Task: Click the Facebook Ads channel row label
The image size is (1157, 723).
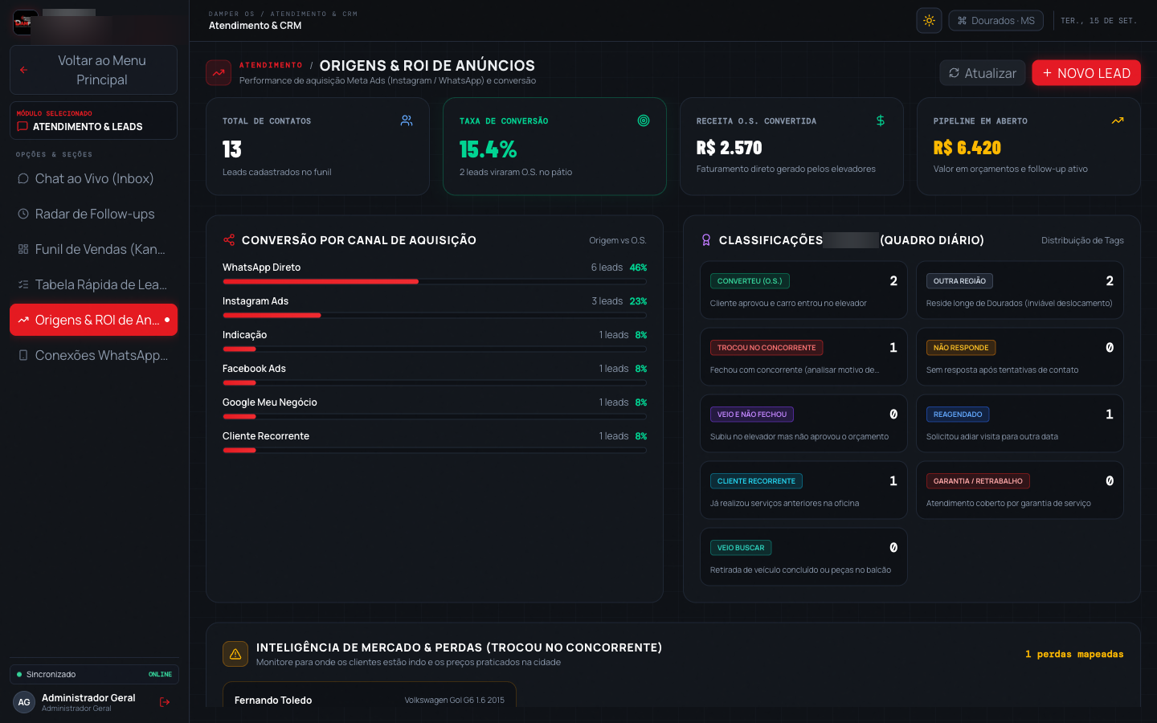Action: point(254,369)
